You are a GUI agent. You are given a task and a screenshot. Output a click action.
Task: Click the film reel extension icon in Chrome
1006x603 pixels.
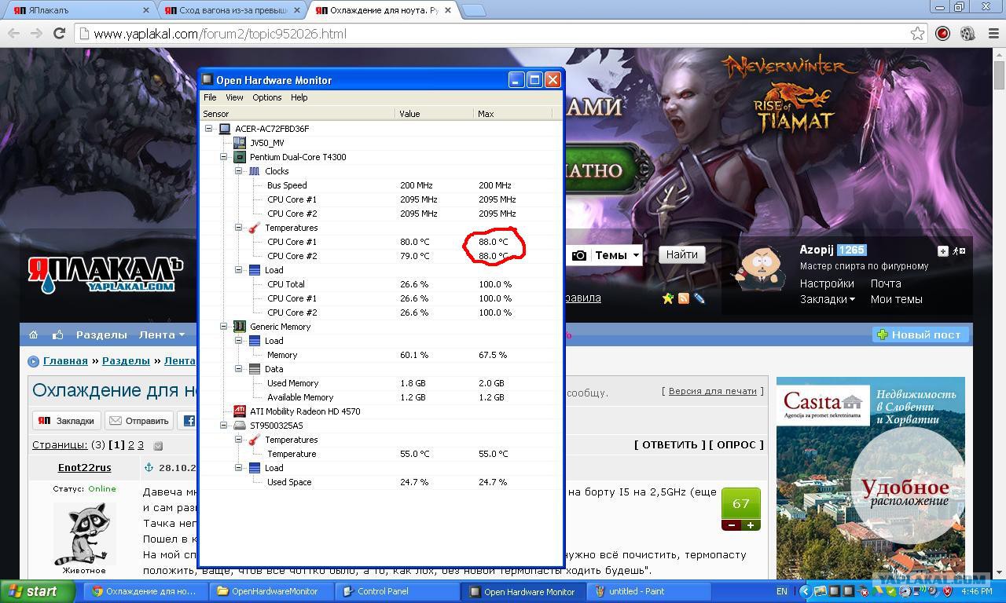pyautogui.click(x=967, y=34)
